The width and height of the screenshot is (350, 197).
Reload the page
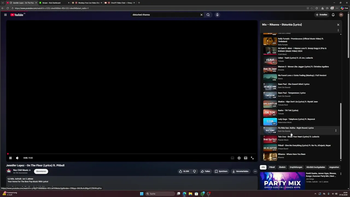(7, 8)
